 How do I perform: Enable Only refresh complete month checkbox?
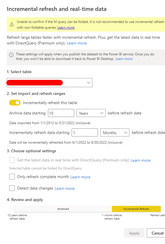click(x=12, y=177)
